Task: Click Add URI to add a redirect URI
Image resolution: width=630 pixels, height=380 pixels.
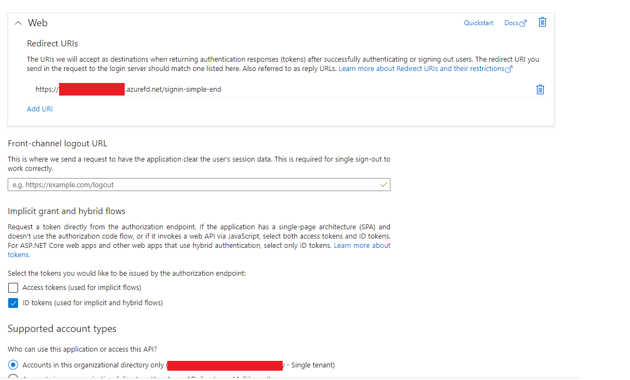Action: click(39, 109)
